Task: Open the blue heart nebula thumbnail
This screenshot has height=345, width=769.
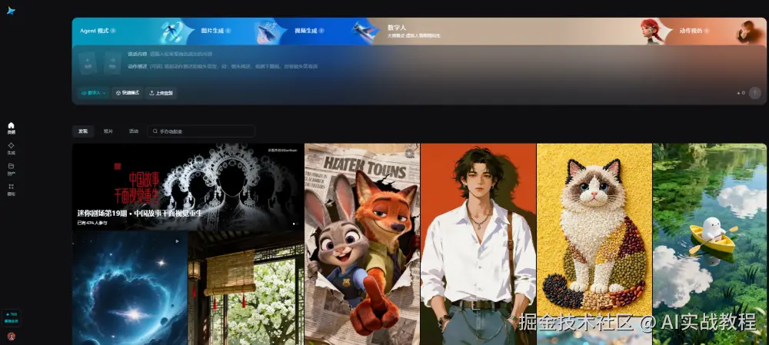Action: tap(130, 288)
